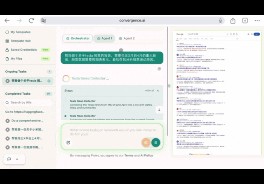Switch to the Agent 1 tab
The height and width of the screenshot is (184, 264).
(104, 38)
